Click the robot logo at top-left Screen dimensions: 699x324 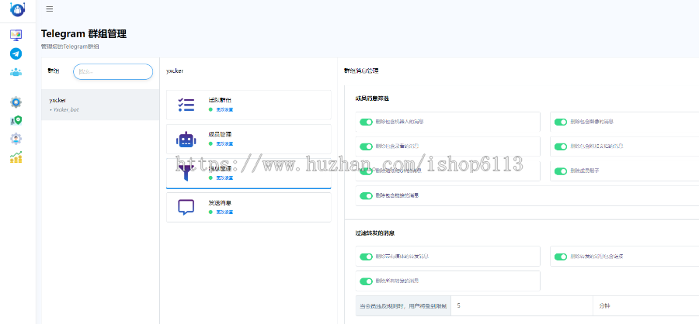(x=17, y=9)
